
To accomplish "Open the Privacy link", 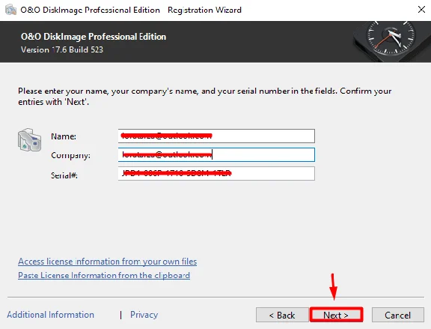I will (144, 315).
